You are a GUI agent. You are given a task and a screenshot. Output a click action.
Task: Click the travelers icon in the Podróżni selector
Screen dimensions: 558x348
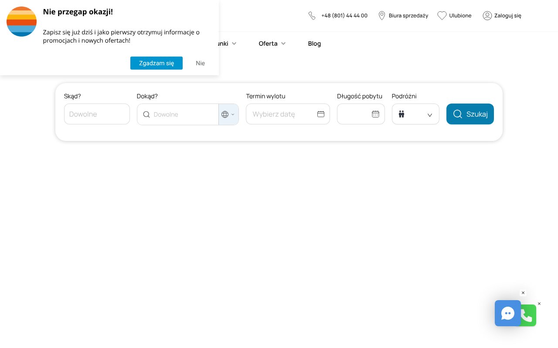[401, 114]
